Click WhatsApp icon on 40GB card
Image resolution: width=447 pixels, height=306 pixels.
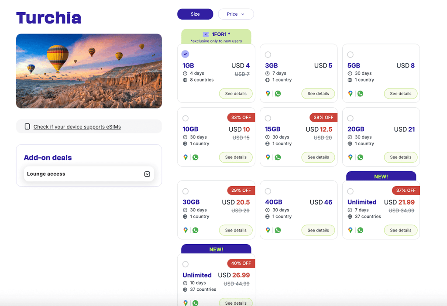click(x=278, y=230)
